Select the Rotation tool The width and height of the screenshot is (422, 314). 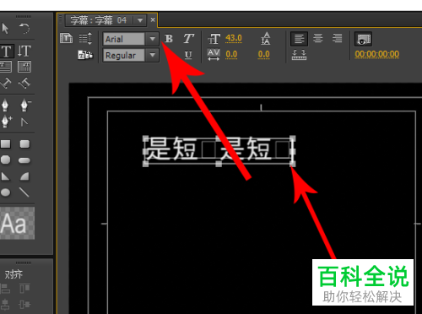[x=24, y=29]
